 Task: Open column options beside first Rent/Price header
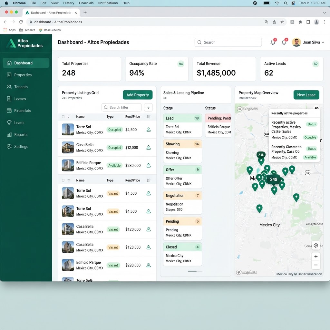(x=149, y=117)
